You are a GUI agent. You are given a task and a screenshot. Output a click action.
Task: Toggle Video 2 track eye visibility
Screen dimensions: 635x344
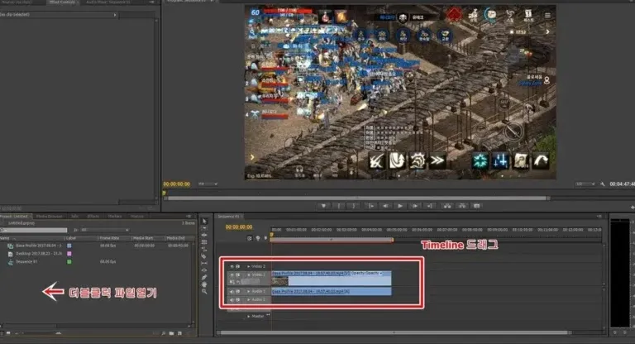232,266
